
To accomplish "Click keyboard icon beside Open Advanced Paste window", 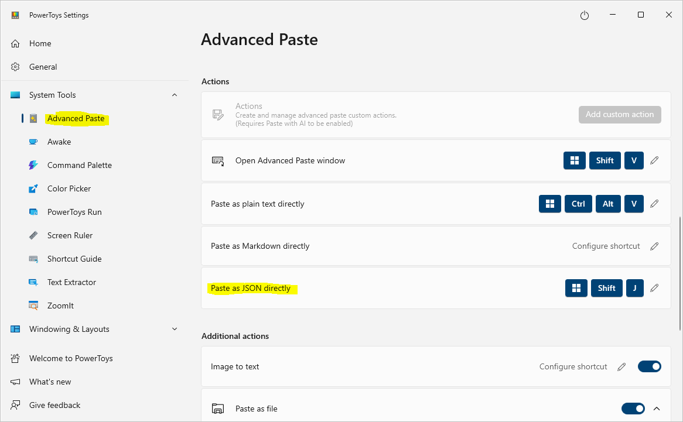I will click(x=218, y=161).
